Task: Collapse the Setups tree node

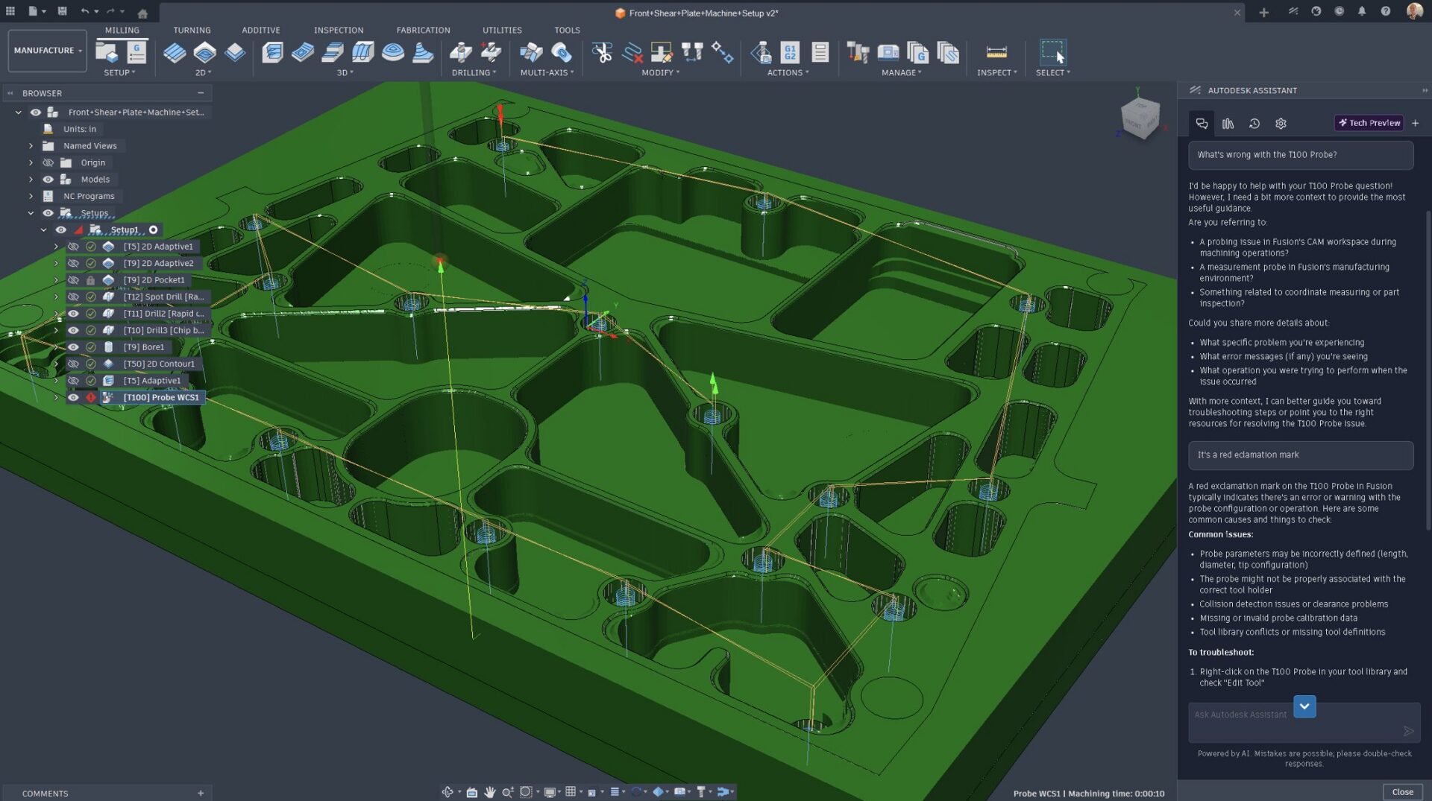Action: [31, 213]
